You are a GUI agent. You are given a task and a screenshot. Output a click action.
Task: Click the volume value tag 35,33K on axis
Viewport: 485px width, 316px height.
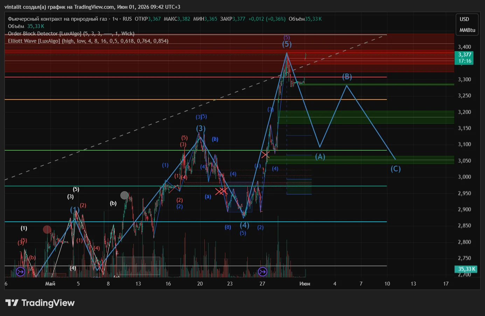(467, 269)
